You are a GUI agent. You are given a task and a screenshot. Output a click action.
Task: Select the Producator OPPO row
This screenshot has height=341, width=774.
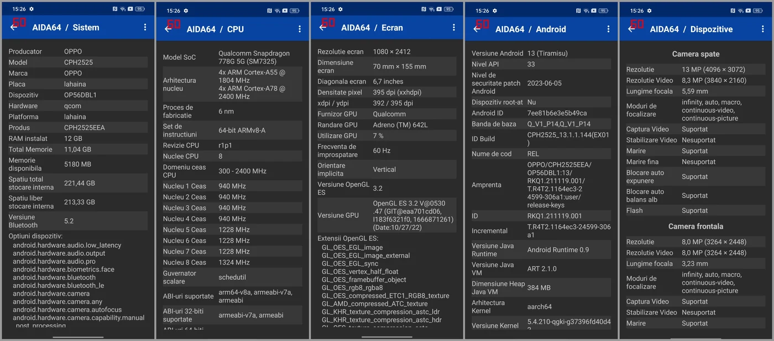click(x=78, y=51)
